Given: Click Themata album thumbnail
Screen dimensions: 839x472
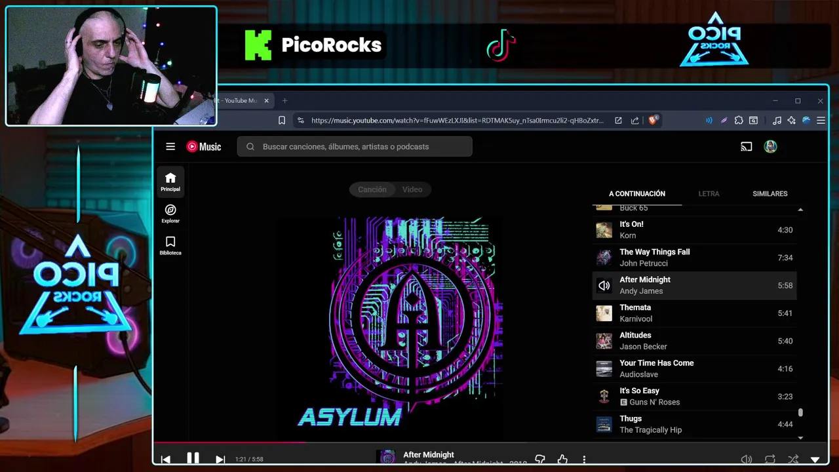Looking at the screenshot, I should pos(604,313).
